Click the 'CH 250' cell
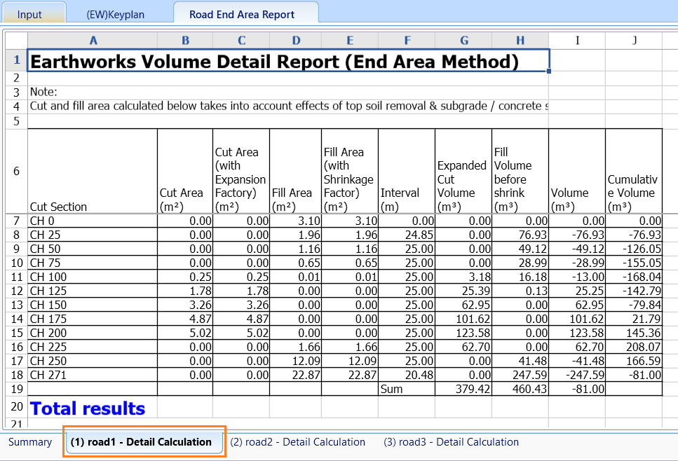Image resolution: width=678 pixels, height=461 pixels. click(x=93, y=362)
